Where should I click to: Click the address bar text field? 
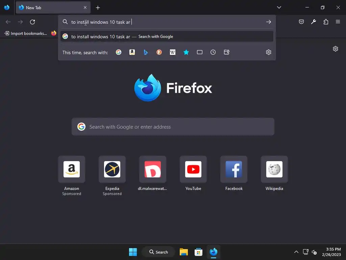click(x=167, y=22)
